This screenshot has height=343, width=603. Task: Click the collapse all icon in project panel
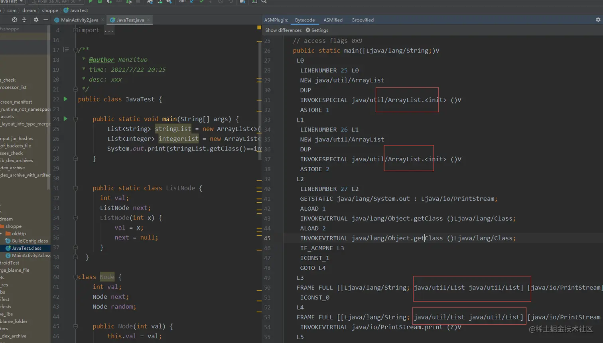pos(24,20)
